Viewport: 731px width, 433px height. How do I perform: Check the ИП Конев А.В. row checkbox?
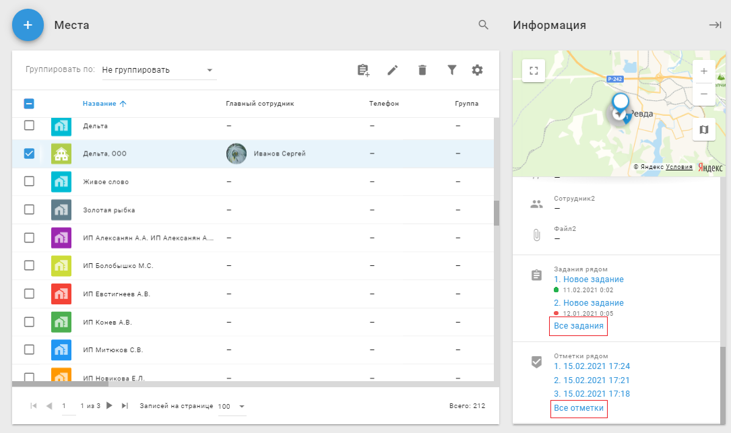click(29, 322)
